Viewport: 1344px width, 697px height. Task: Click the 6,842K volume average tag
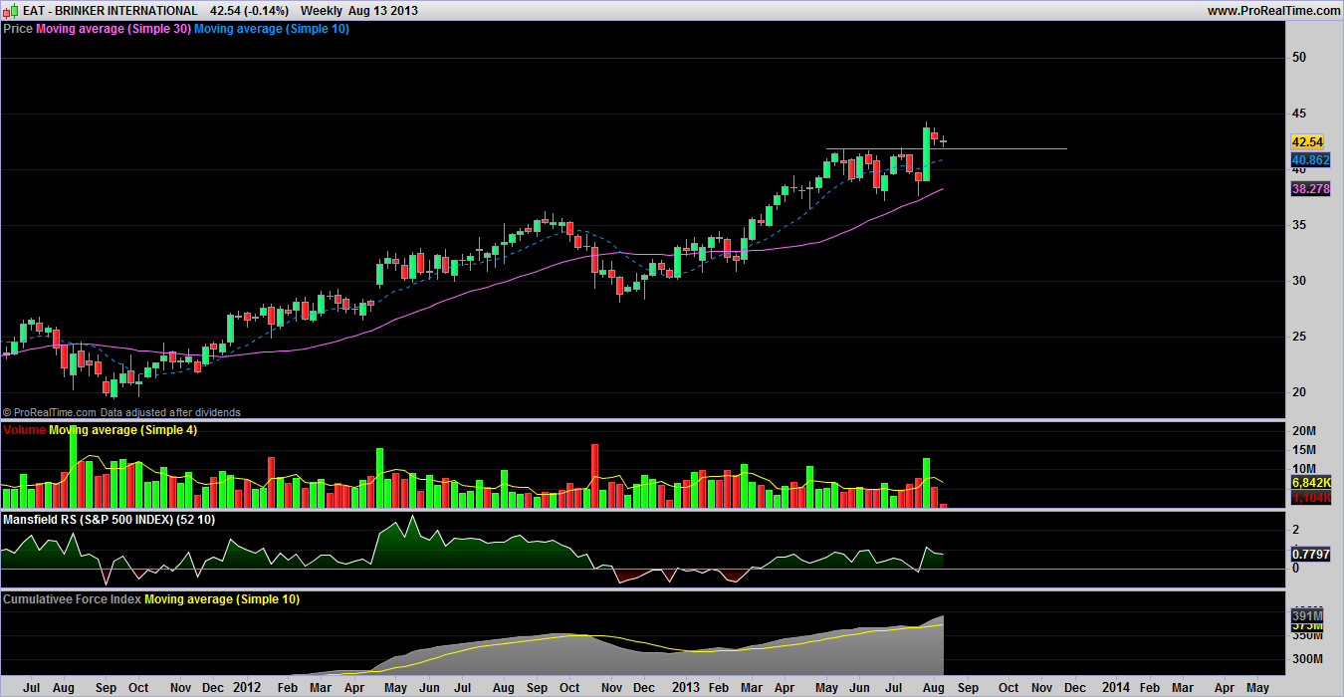1310,483
